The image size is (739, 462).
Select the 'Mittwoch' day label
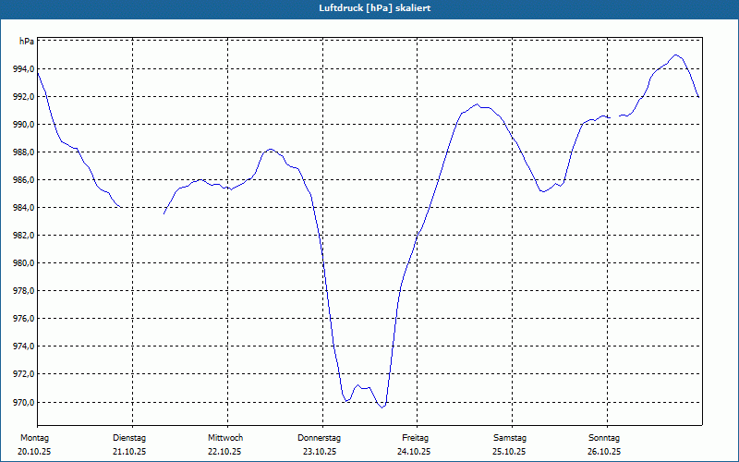[225, 438]
